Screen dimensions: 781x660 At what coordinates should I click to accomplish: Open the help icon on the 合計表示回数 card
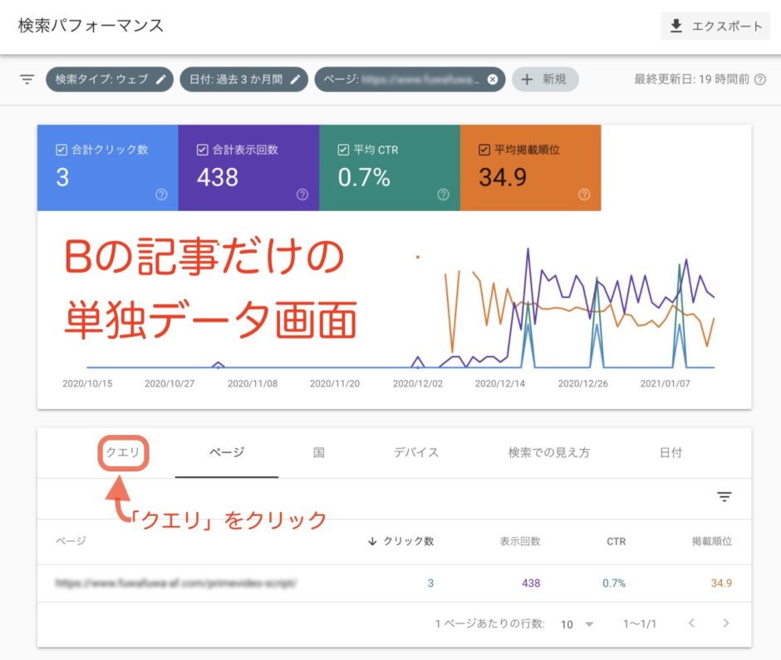click(x=302, y=195)
